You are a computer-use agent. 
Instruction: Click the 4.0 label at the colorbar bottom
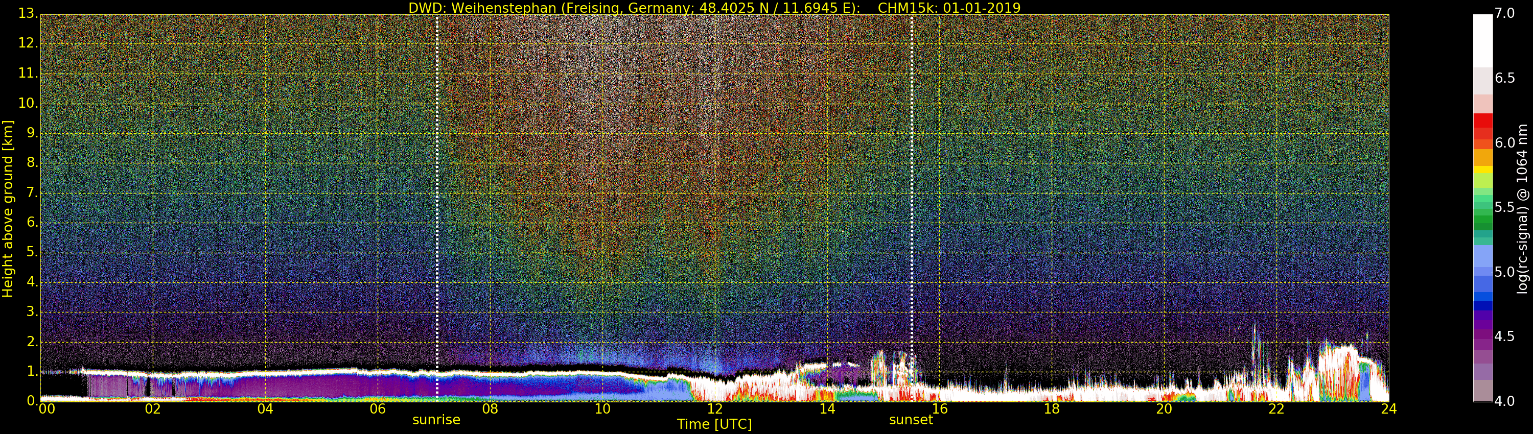pos(1505,401)
